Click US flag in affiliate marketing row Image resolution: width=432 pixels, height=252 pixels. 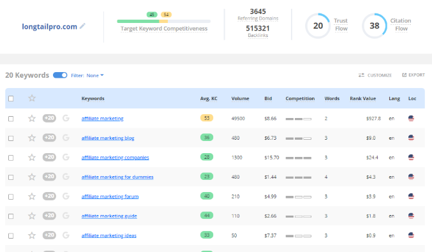[x=411, y=119]
